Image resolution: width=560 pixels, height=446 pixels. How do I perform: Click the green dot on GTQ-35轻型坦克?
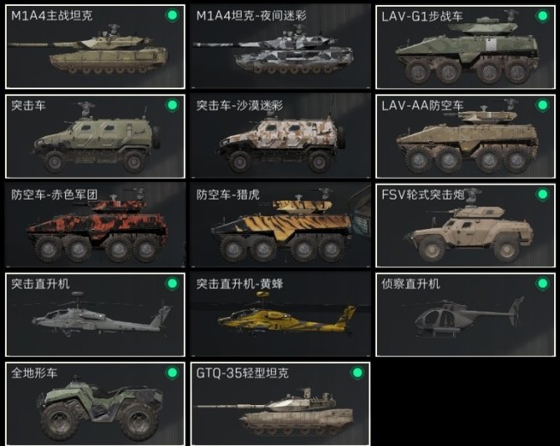pyautogui.click(x=357, y=373)
